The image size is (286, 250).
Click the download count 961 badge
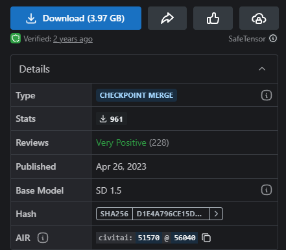pyautogui.click(x=112, y=119)
